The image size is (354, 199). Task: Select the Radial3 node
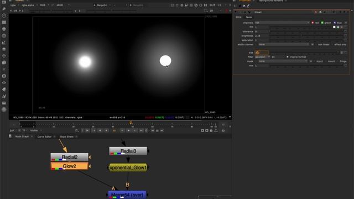[x=128, y=151]
